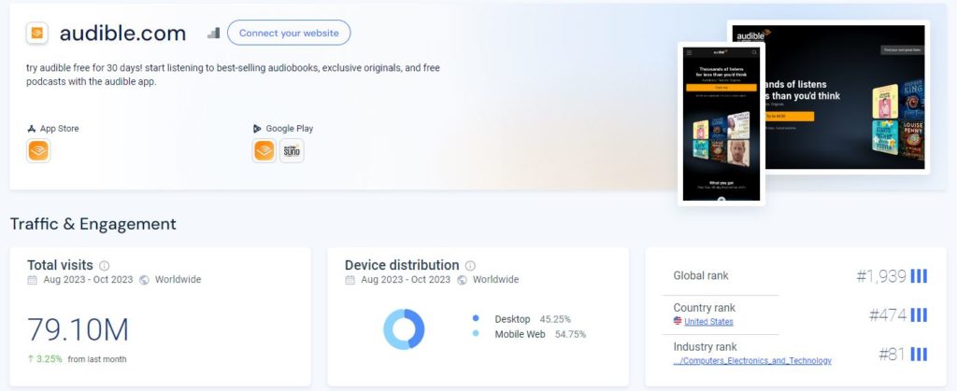Open the Audible App Store app icon

38,150
